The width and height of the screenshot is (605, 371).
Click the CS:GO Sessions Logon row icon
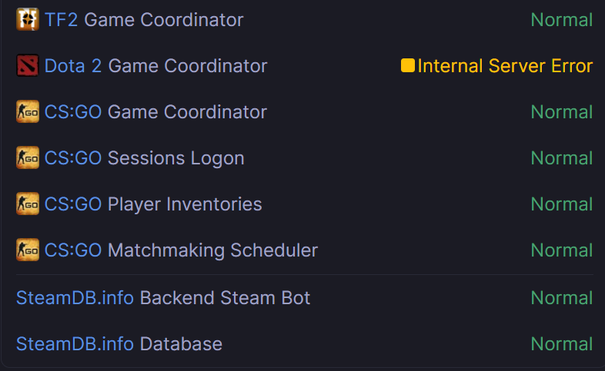[x=27, y=157]
